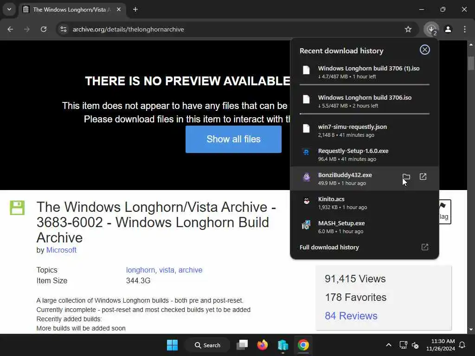Click the BonziBuddy purple gorilla icon
475x356 pixels.
(307, 177)
